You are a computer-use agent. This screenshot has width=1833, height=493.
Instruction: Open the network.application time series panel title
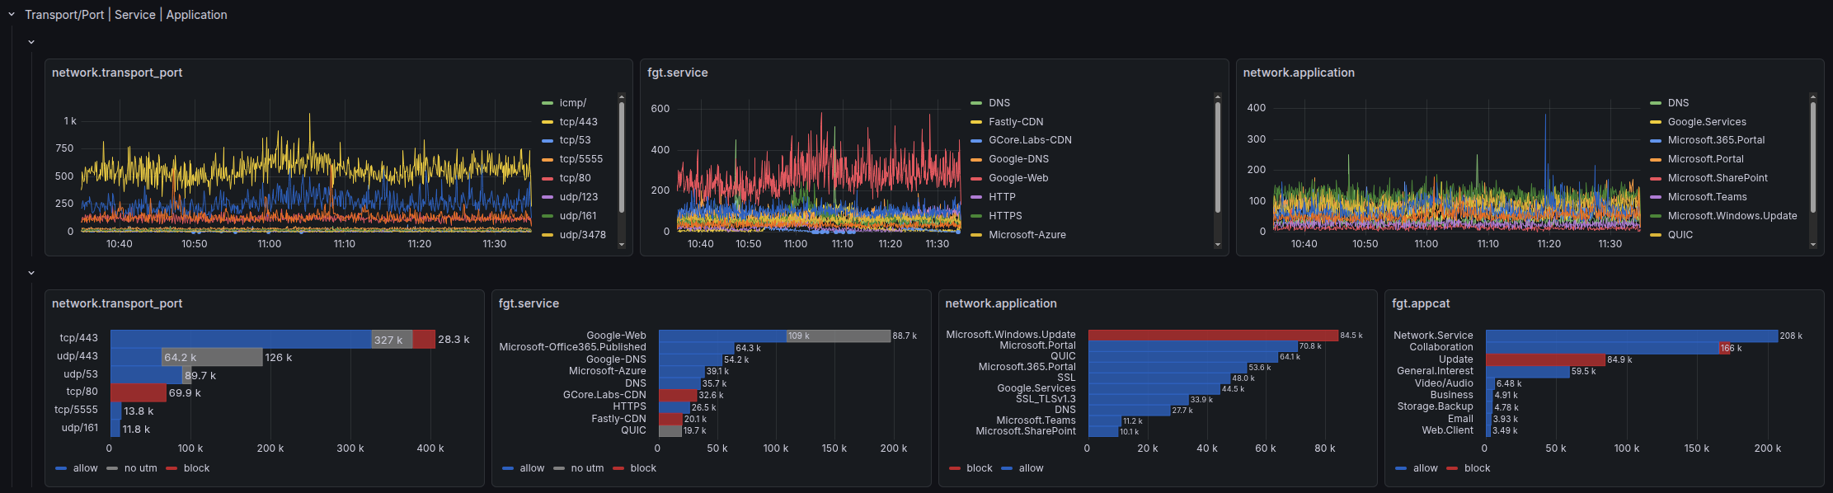point(1298,73)
